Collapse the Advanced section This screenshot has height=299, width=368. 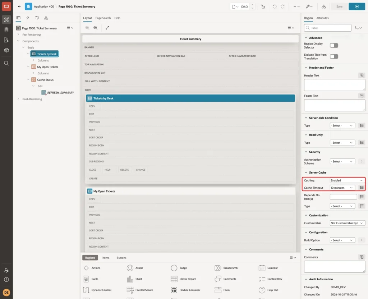point(306,38)
